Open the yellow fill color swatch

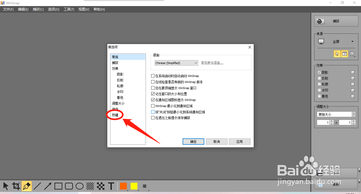[134, 186]
